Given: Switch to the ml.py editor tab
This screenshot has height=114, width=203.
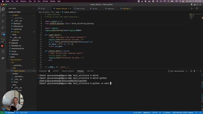Looking at the screenshot, I should point(43,9).
